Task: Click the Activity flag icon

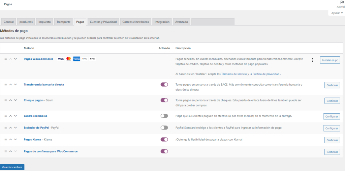Action: click(342, 3)
